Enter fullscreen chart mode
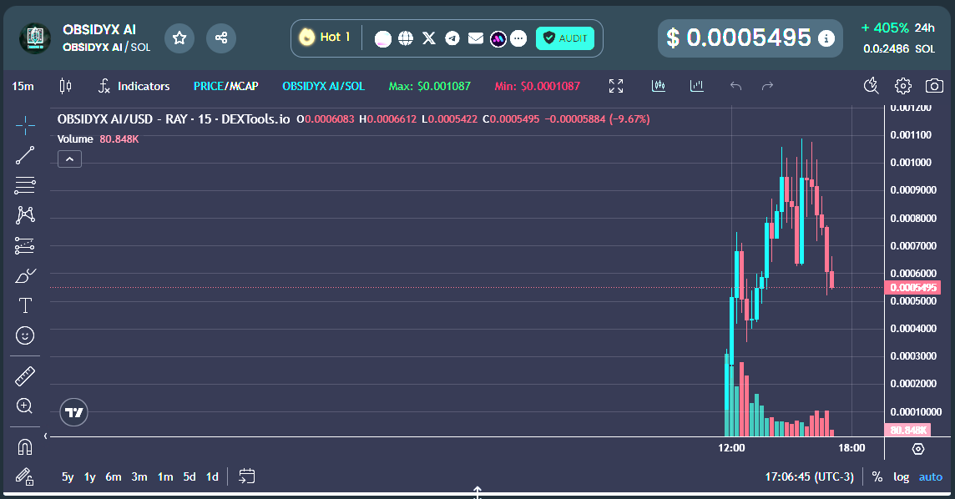This screenshot has width=955, height=499. coord(616,87)
